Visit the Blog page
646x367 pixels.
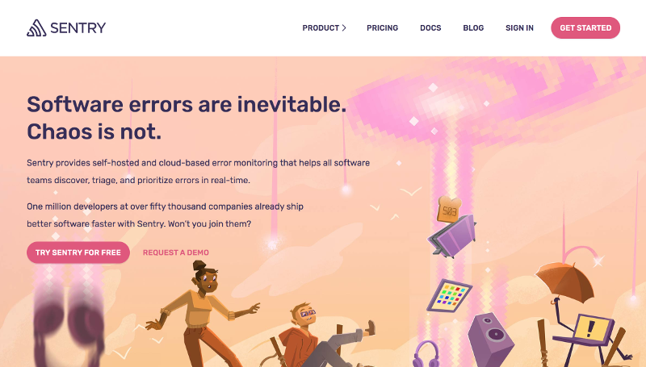(473, 28)
